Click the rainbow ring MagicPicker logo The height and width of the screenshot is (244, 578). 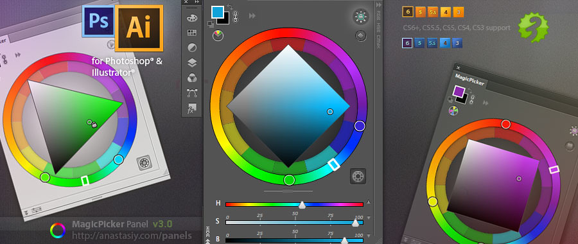[58, 231]
